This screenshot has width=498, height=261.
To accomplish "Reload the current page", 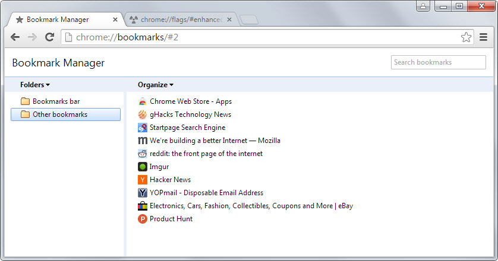I will coord(49,37).
